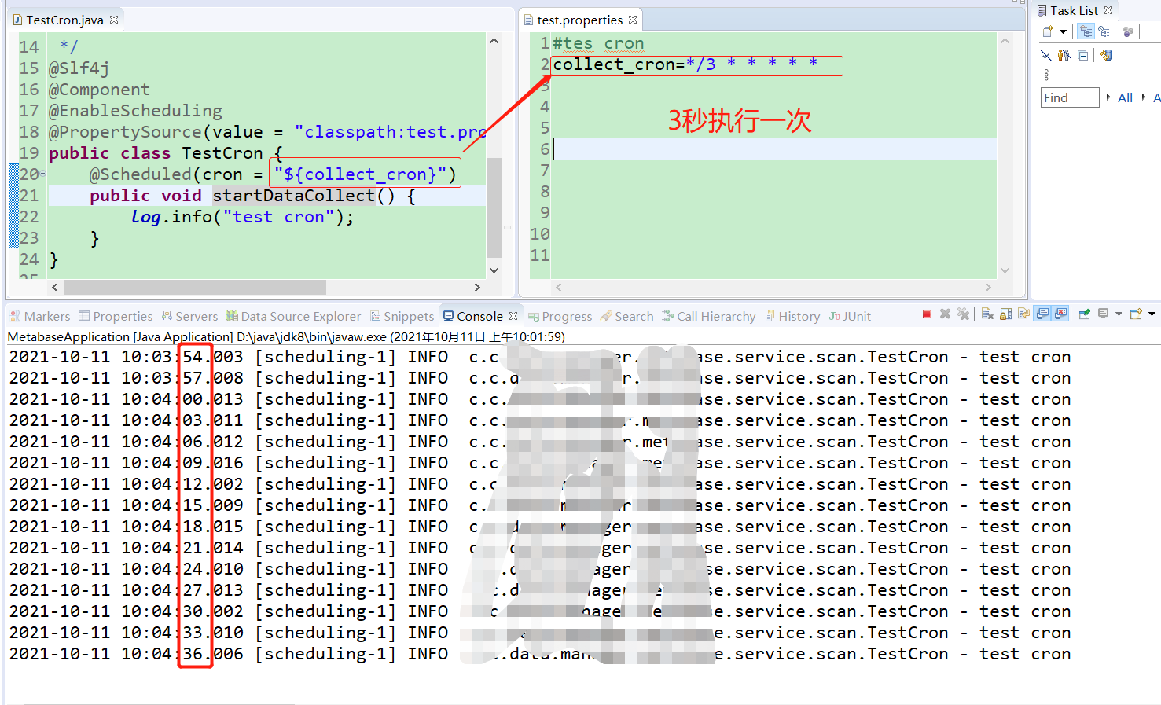1161x705 pixels.
Task: Close the Task List view tab
Action: (x=1108, y=10)
